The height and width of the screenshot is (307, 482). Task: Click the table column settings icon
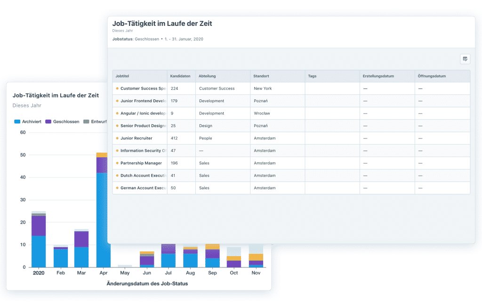click(x=465, y=59)
